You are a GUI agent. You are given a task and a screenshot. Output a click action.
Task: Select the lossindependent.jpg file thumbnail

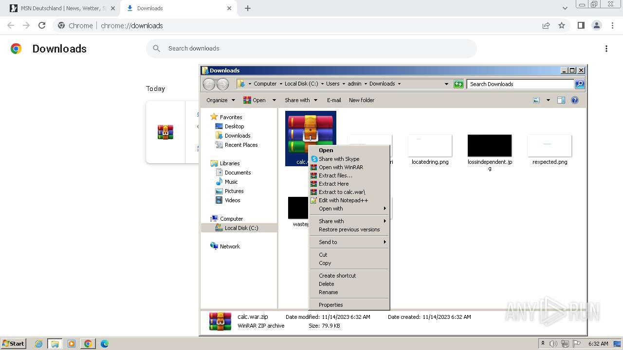(x=490, y=146)
